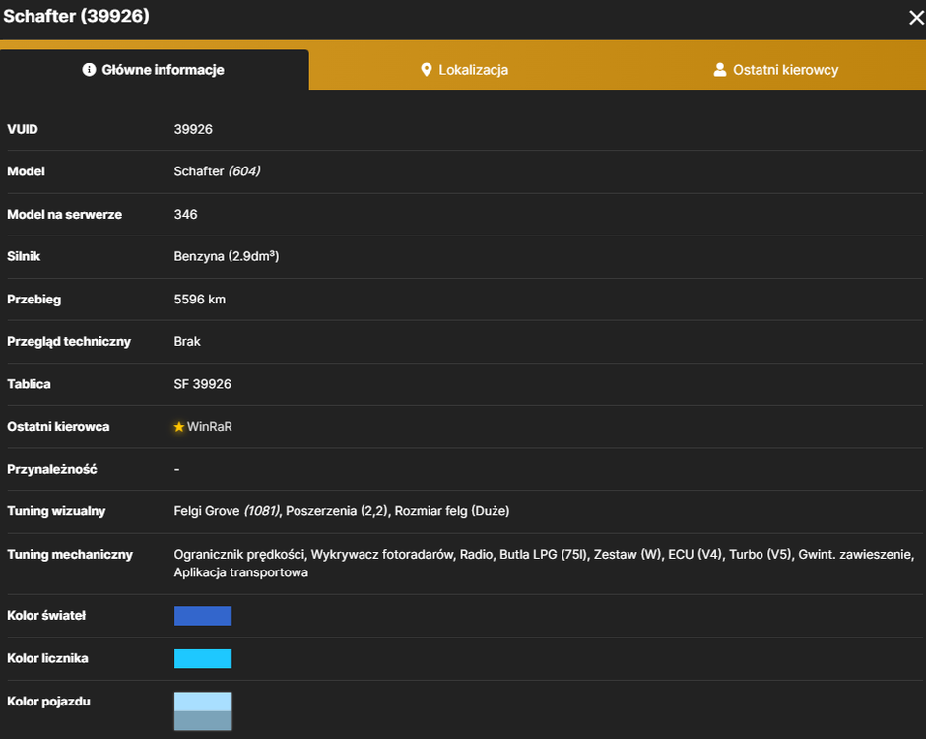926x739 pixels.
Task: Click the mileage value 5596 km
Action: click(200, 300)
